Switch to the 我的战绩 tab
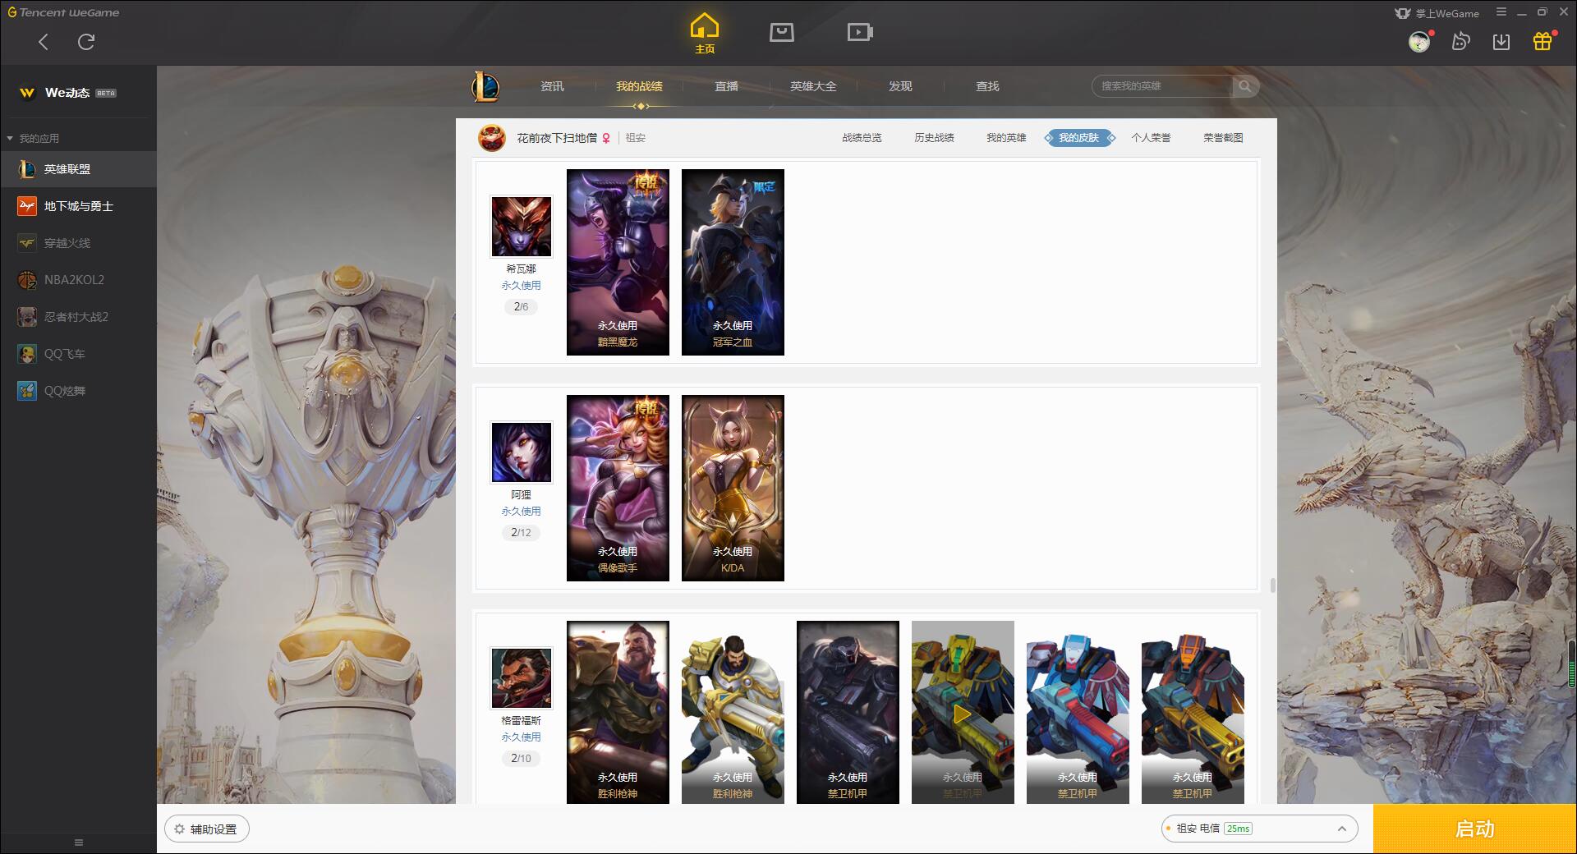This screenshot has height=854, width=1577. tap(639, 86)
